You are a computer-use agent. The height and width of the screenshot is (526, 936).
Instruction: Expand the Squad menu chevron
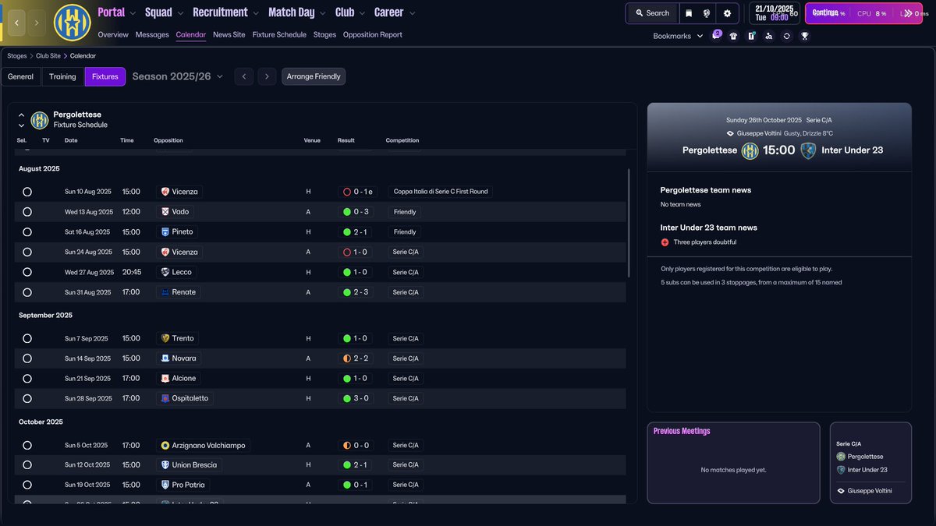click(x=181, y=13)
